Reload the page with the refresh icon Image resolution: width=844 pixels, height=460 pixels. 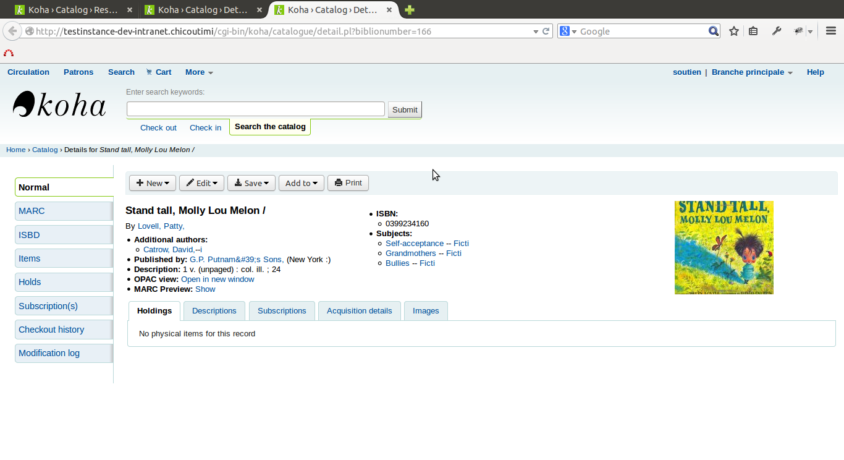pos(546,32)
